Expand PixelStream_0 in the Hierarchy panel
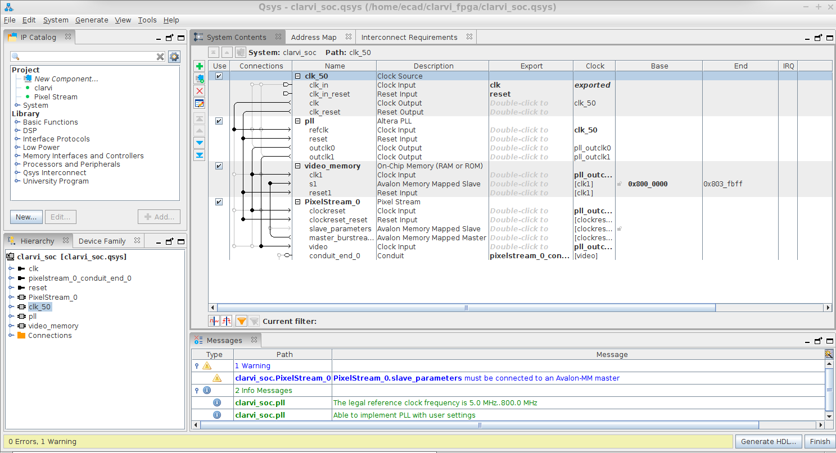This screenshot has height=453, width=836. 11,298
